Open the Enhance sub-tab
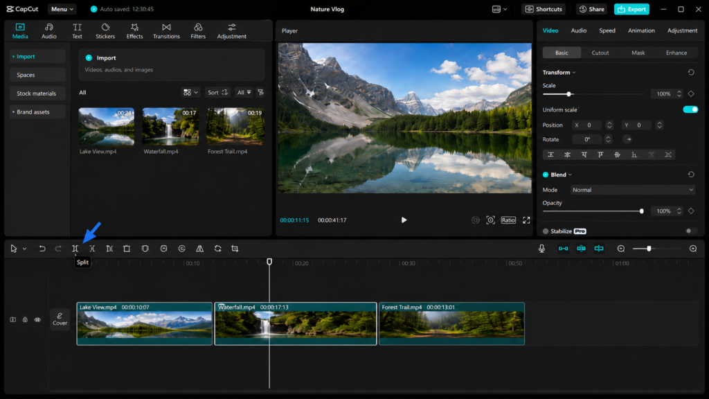The image size is (709, 399). tap(676, 53)
